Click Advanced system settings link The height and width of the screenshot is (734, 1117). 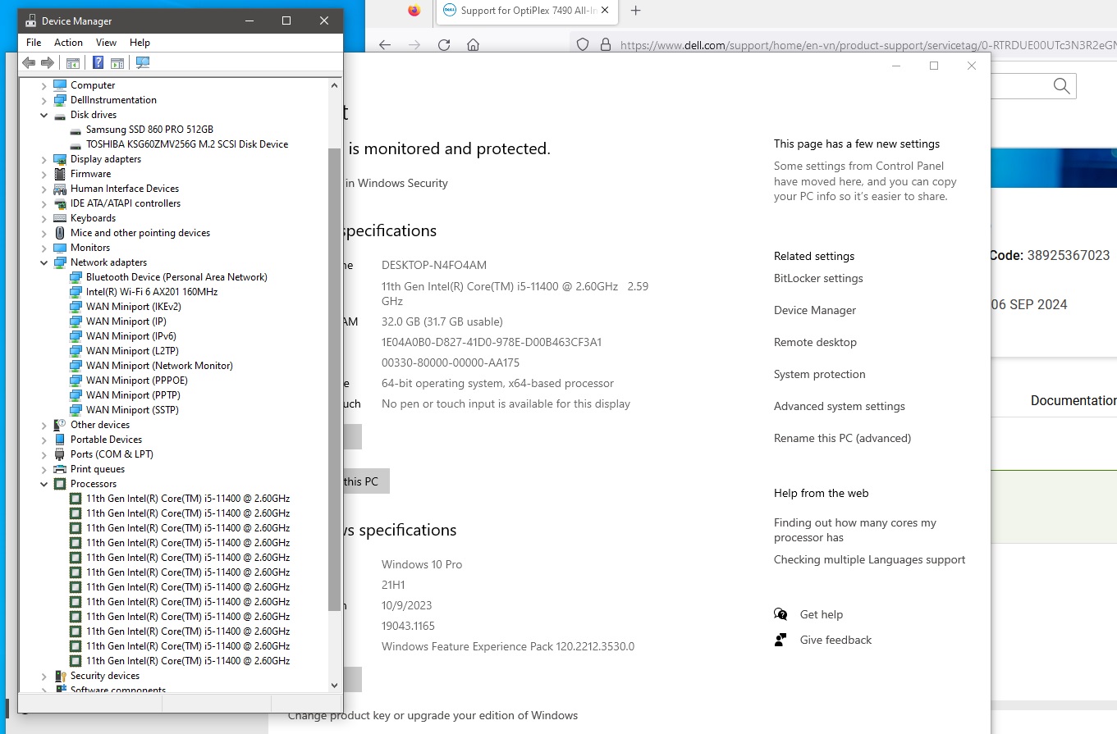(839, 407)
